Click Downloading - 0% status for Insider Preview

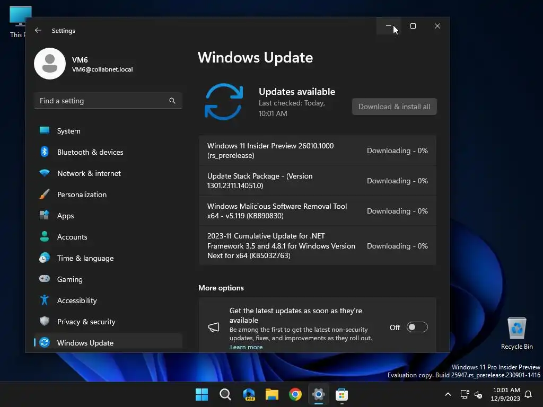[397, 151]
